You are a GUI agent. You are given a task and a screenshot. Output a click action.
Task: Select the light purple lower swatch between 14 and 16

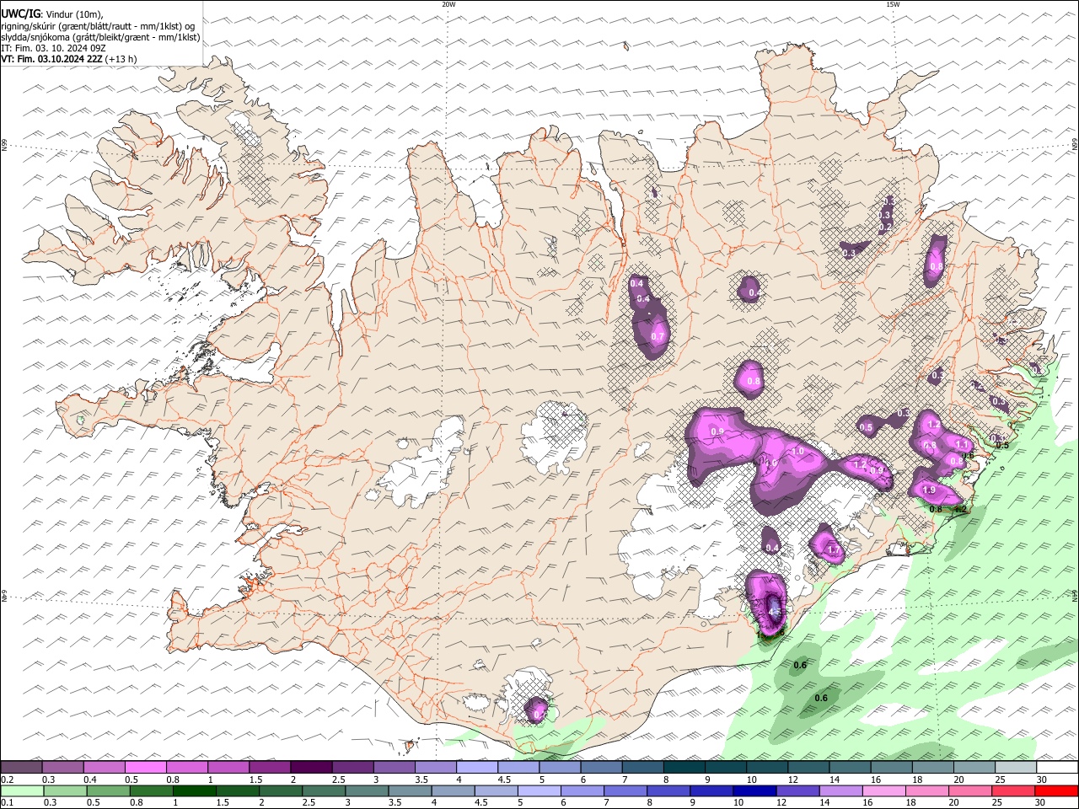pos(840,791)
